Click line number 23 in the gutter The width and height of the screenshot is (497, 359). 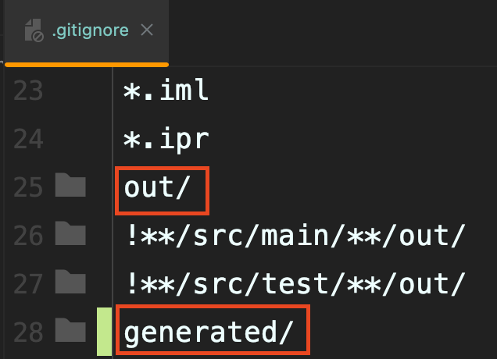(29, 91)
